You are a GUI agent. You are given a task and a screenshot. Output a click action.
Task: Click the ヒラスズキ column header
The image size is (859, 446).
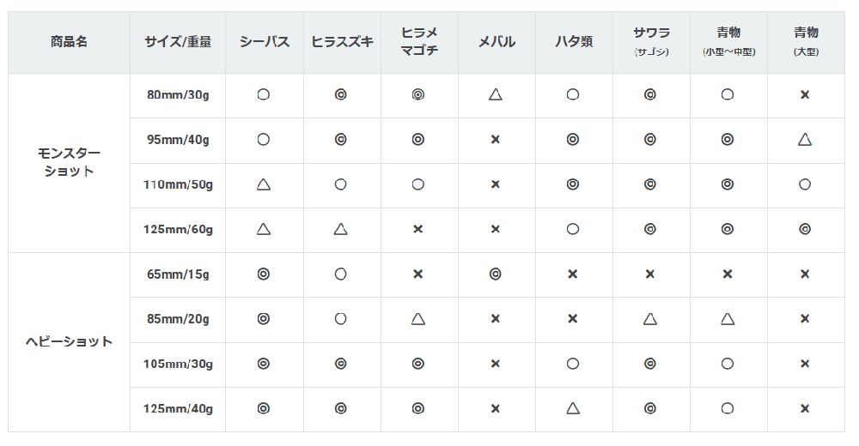coord(341,41)
